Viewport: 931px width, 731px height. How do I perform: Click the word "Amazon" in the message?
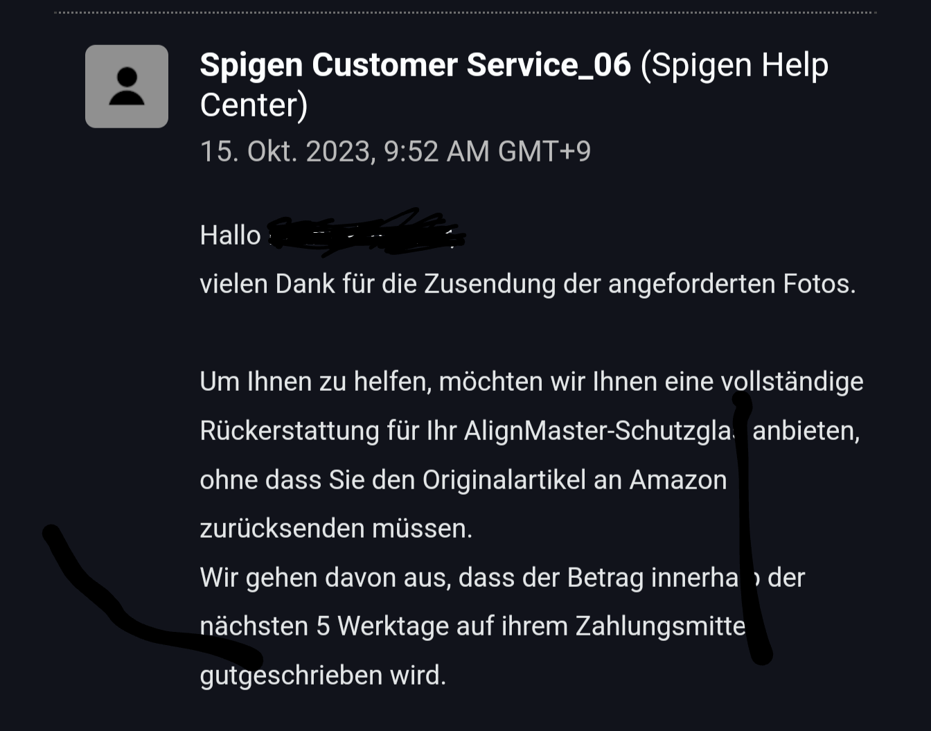tap(677, 480)
